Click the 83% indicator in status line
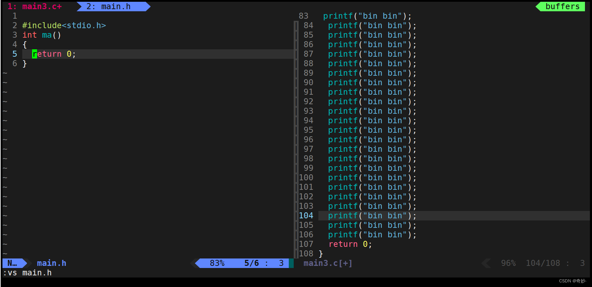The height and width of the screenshot is (287, 592). [x=217, y=263]
